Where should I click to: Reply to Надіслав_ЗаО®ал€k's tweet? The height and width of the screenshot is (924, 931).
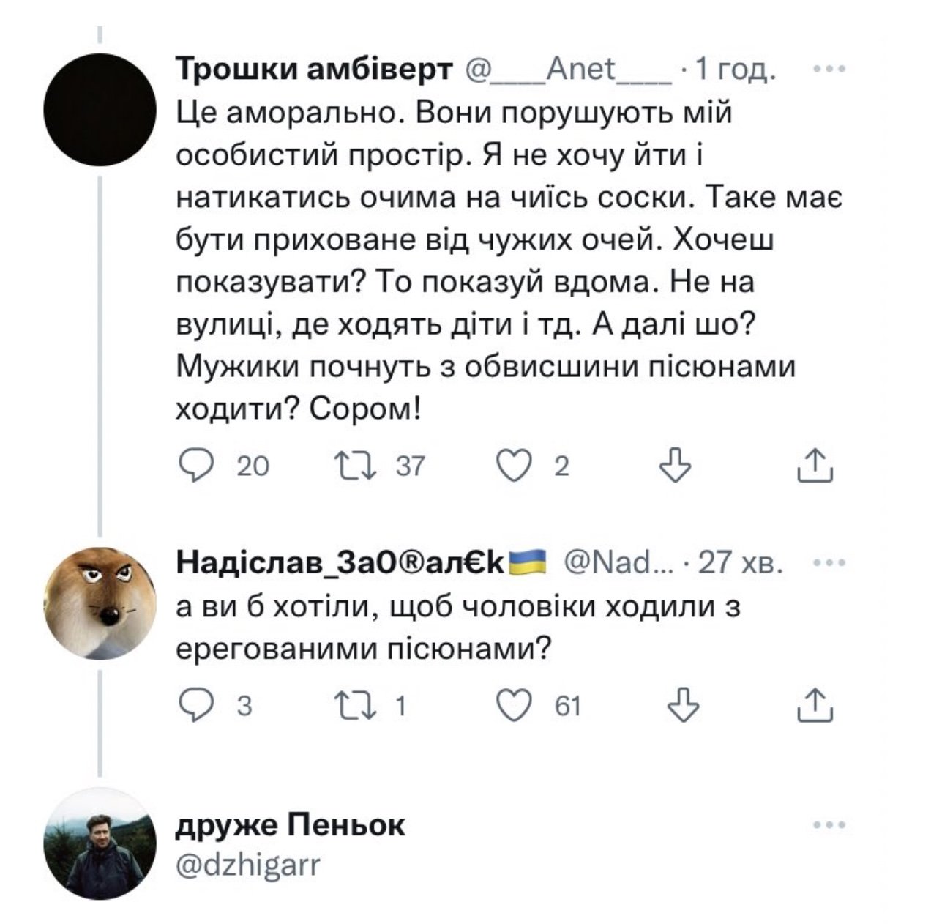194,705
